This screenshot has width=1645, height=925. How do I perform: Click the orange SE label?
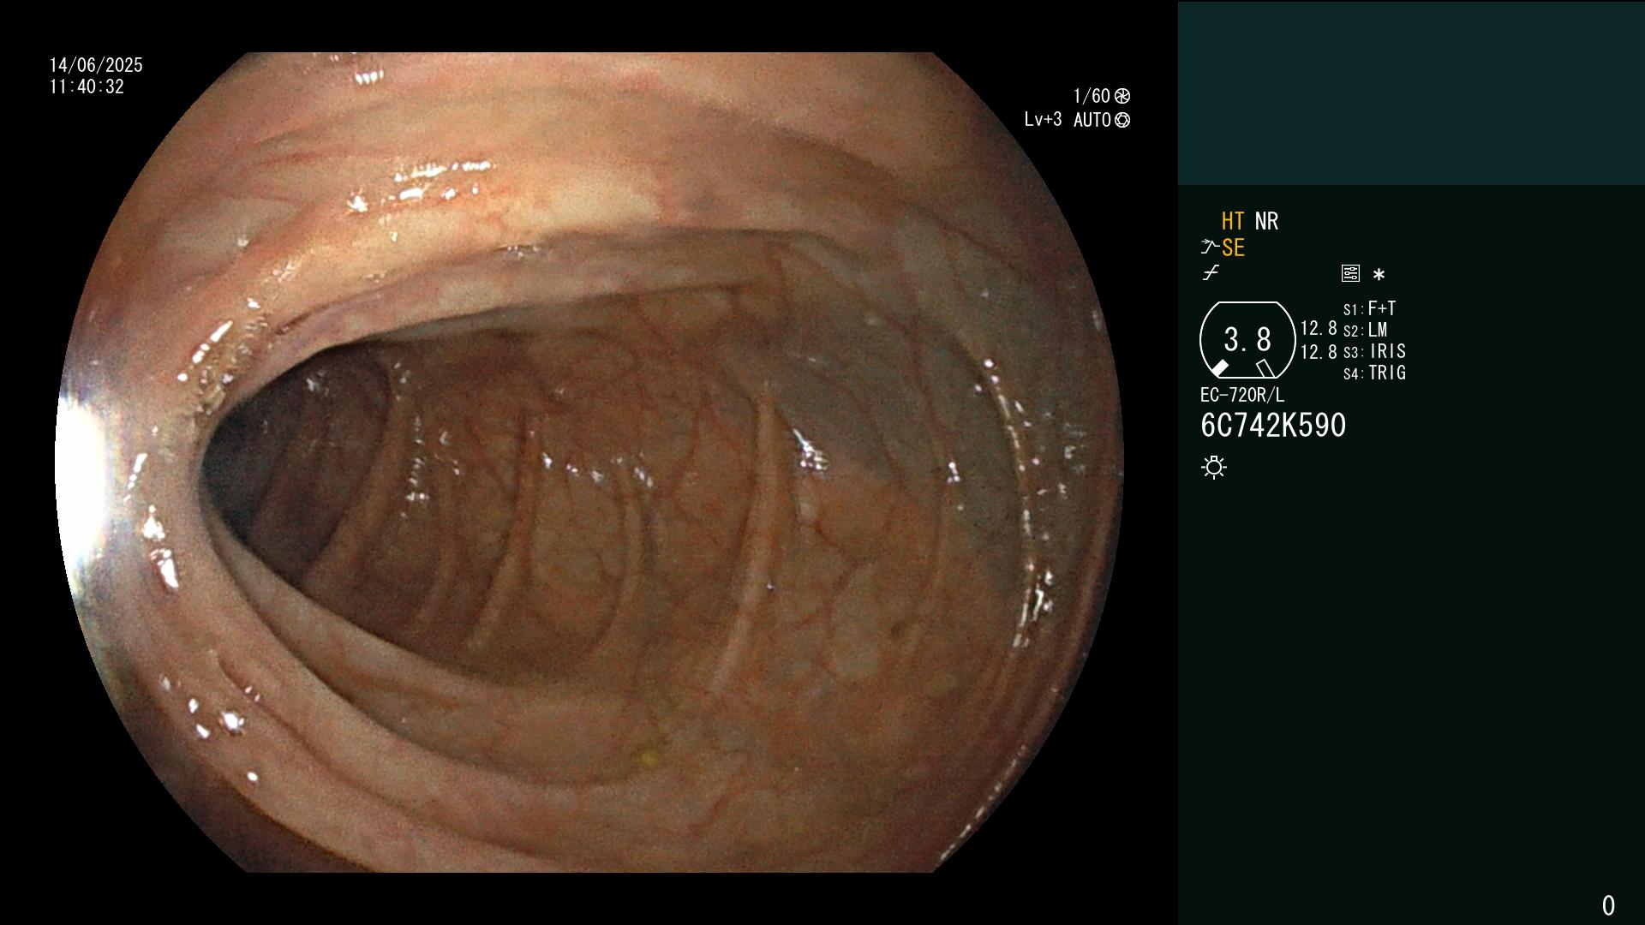(1233, 248)
